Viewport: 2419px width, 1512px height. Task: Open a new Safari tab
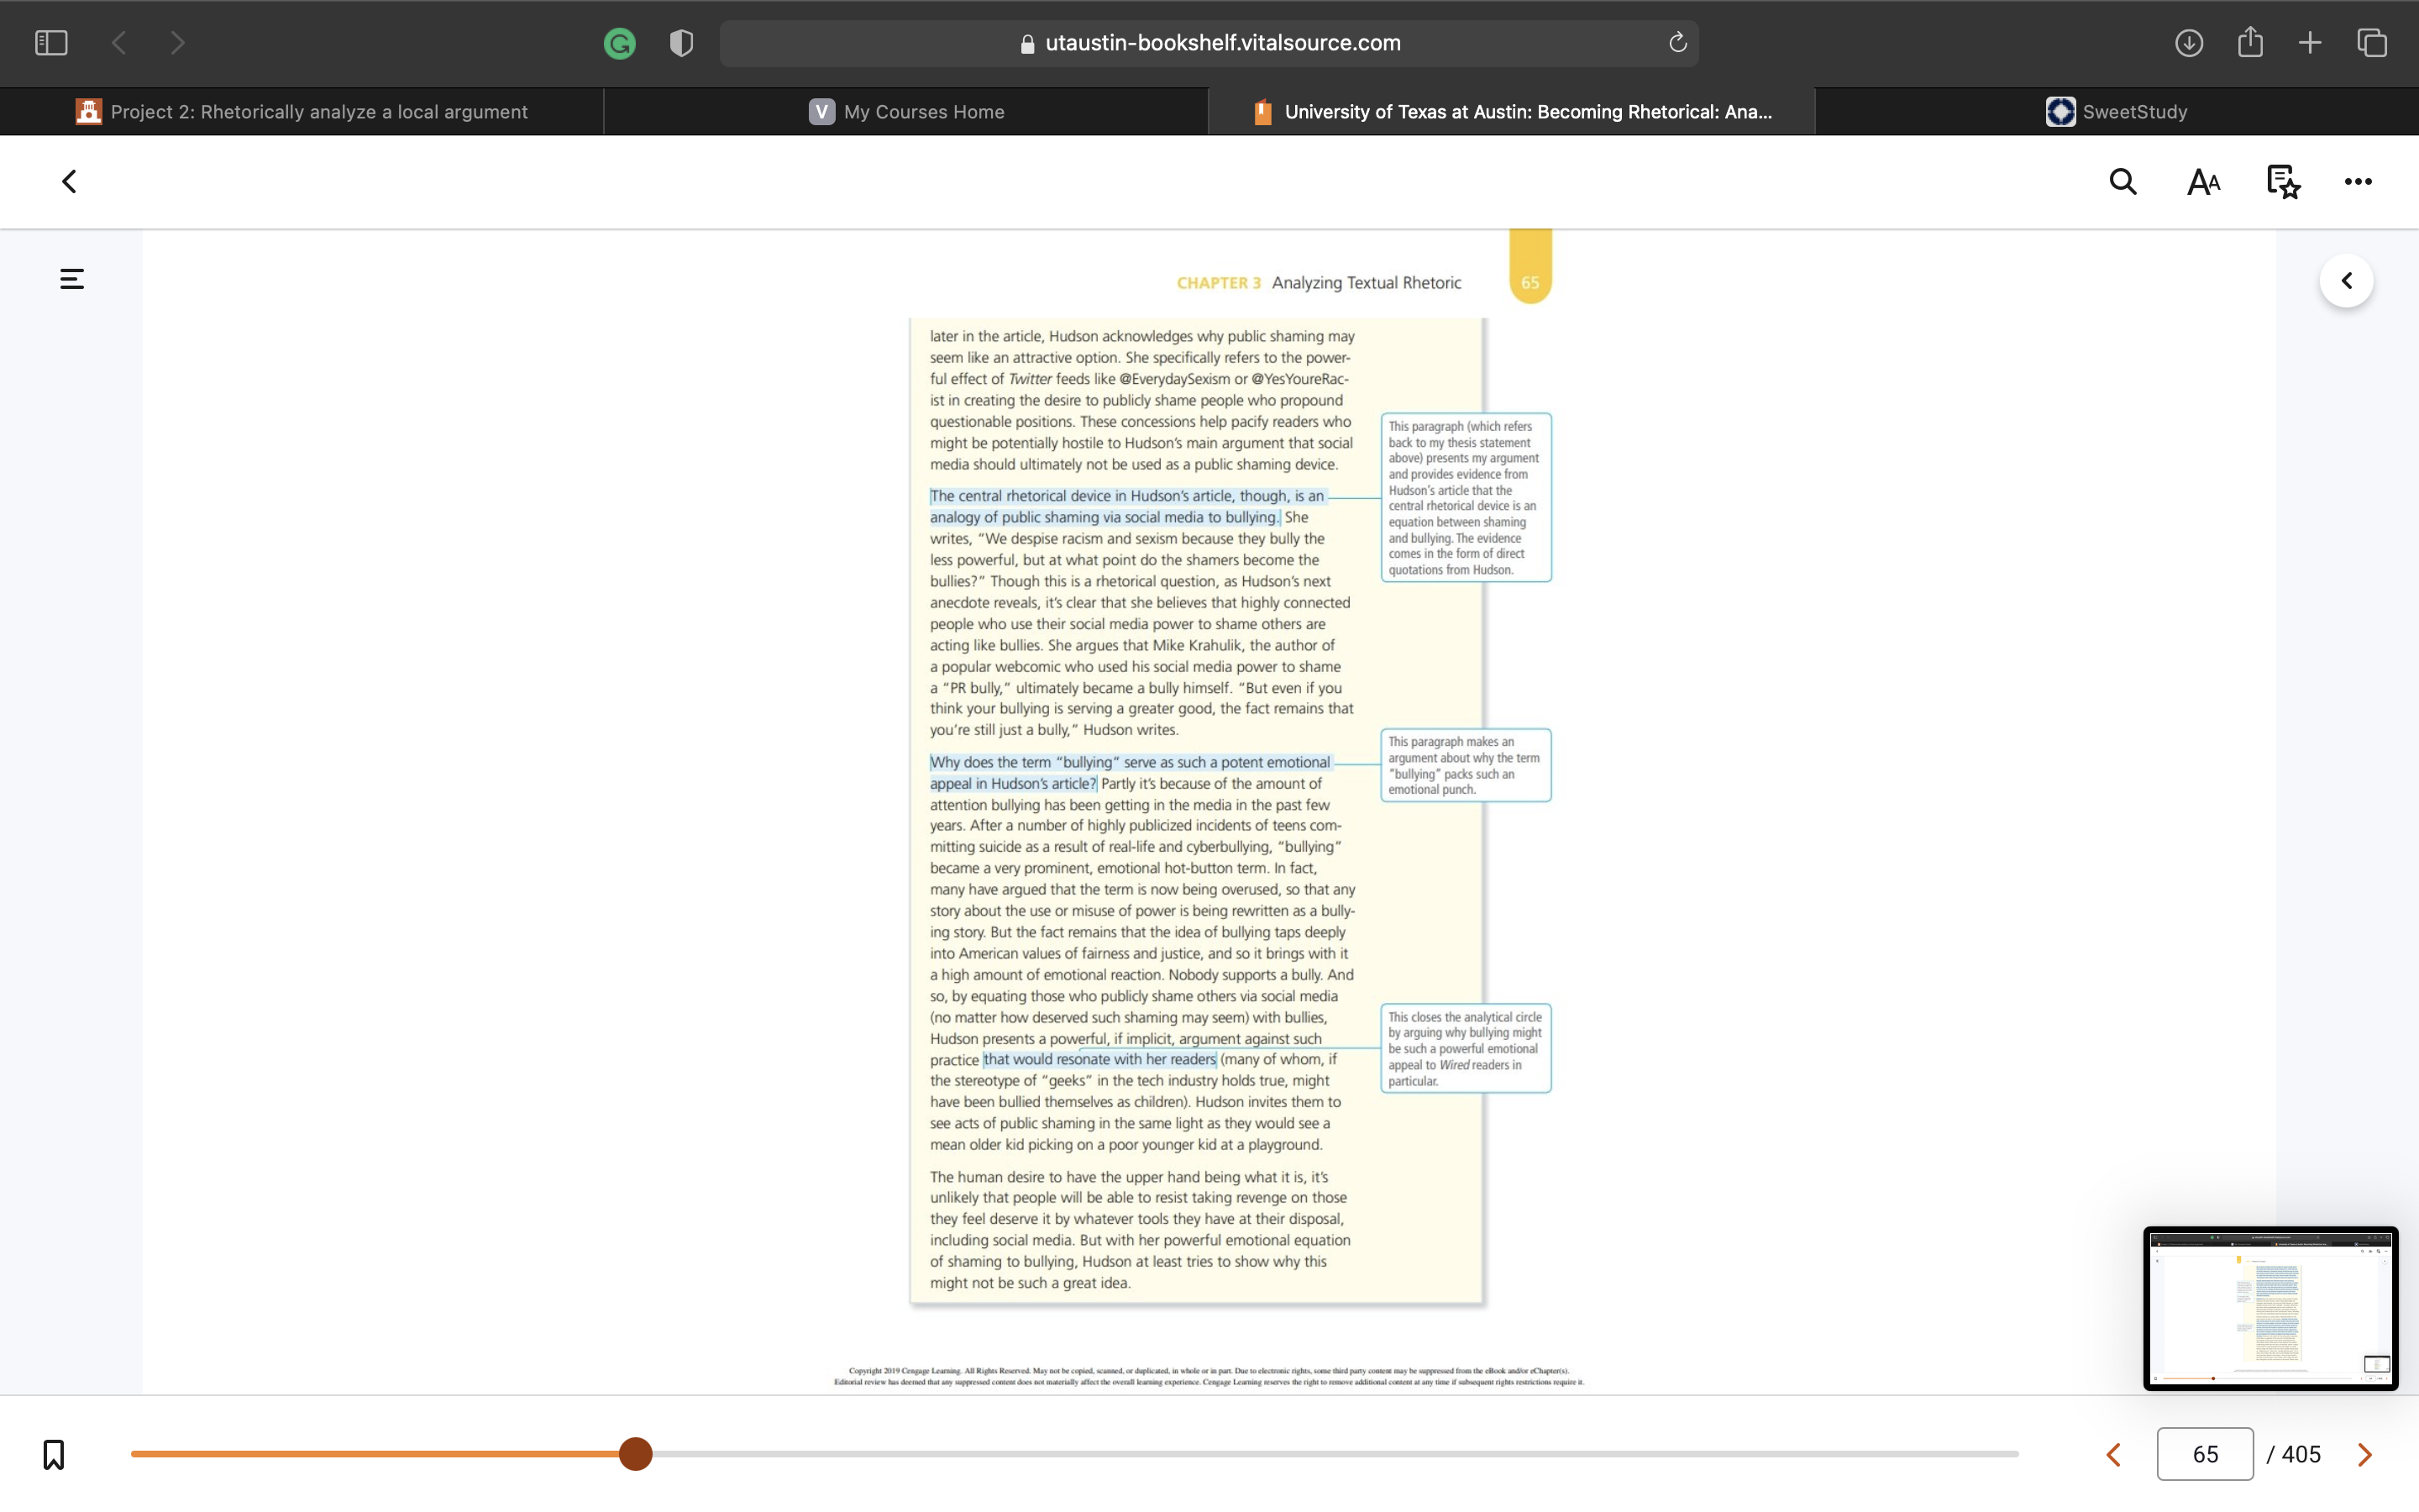(2310, 43)
